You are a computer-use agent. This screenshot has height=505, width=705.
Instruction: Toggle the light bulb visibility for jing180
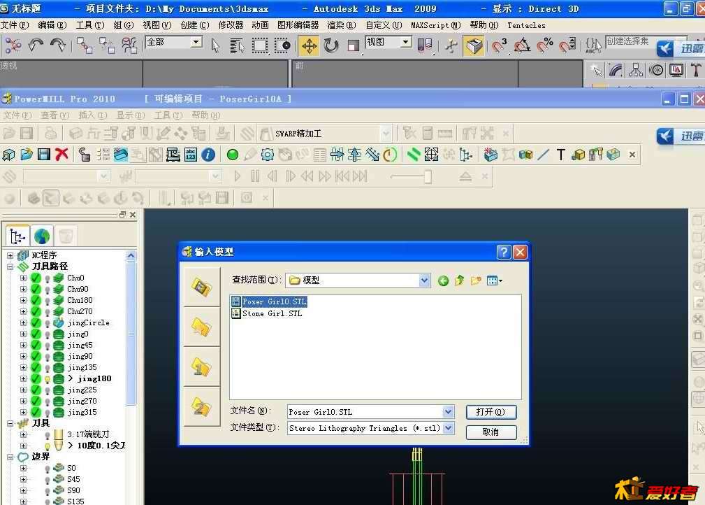(x=48, y=379)
